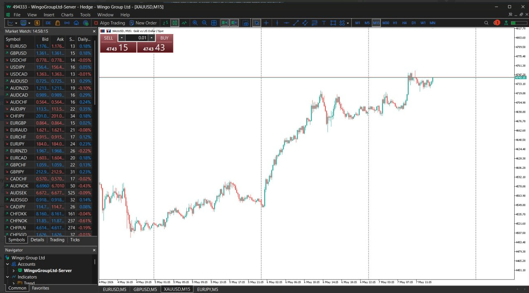Open the red notification badge
The height and width of the screenshot is (293, 529).
click(497, 23)
